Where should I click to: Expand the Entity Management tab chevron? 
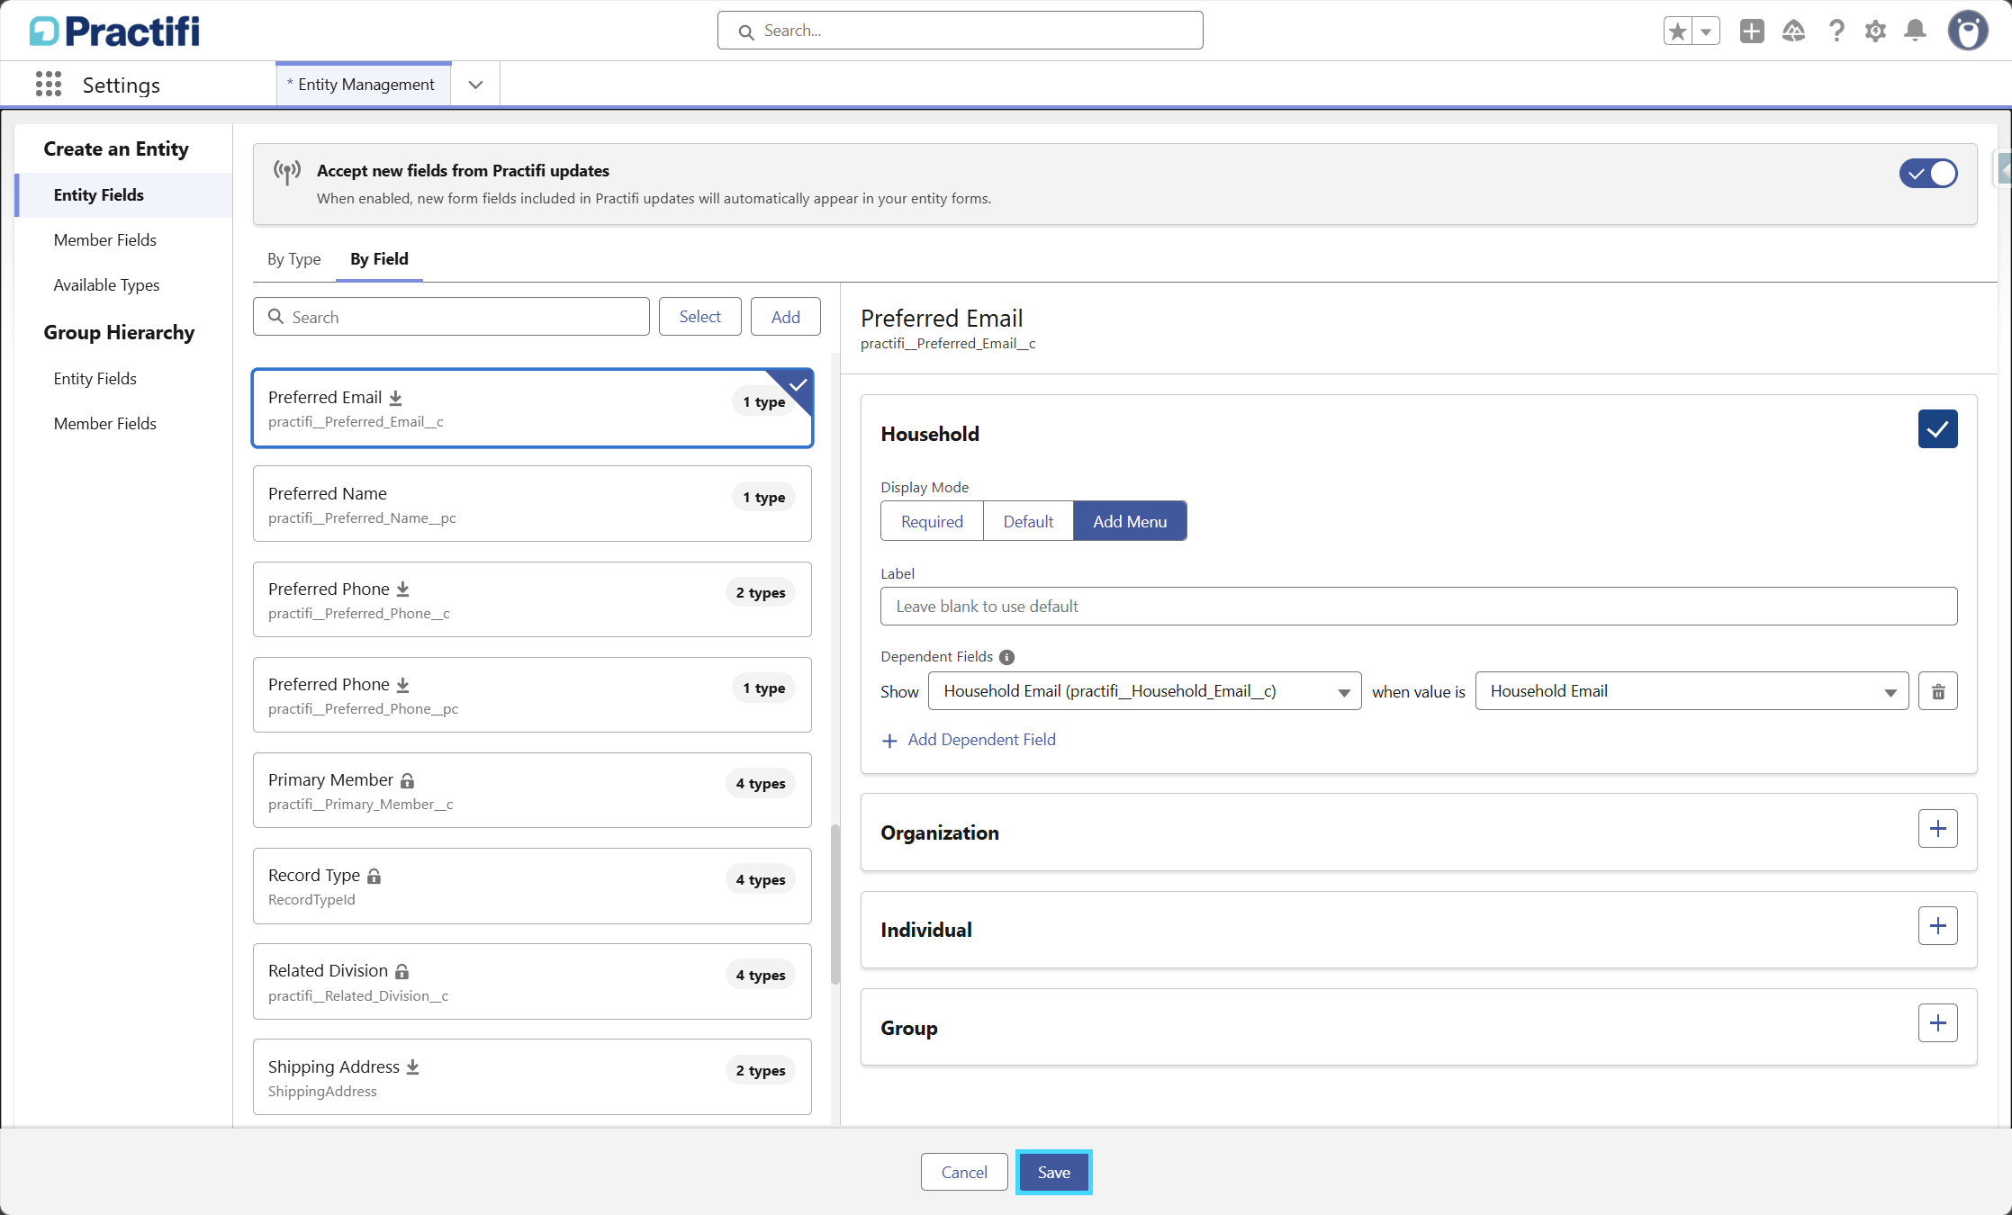tap(475, 85)
